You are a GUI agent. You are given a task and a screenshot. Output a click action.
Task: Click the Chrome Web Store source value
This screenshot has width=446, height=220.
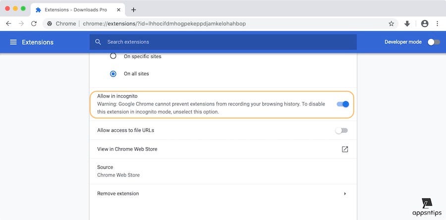(x=118, y=175)
